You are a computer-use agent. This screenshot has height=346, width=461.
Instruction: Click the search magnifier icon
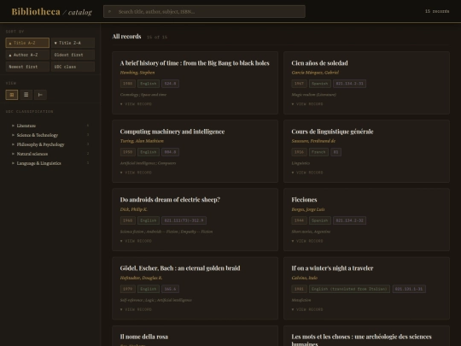pos(110,12)
